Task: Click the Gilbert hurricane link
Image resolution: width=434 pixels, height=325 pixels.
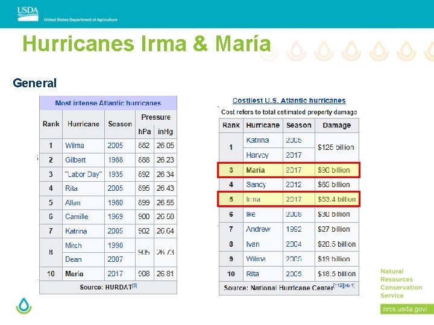Action: point(75,159)
